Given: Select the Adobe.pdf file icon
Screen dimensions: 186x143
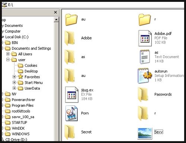Looking at the screenshot, I should (x=145, y=38).
